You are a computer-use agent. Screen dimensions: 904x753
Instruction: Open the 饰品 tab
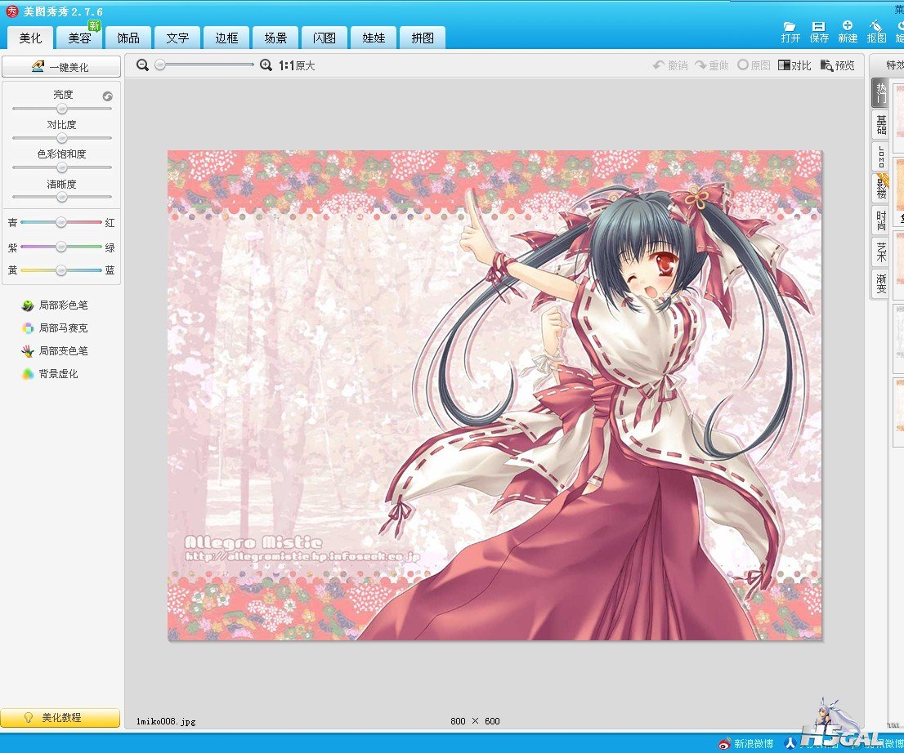(x=128, y=38)
